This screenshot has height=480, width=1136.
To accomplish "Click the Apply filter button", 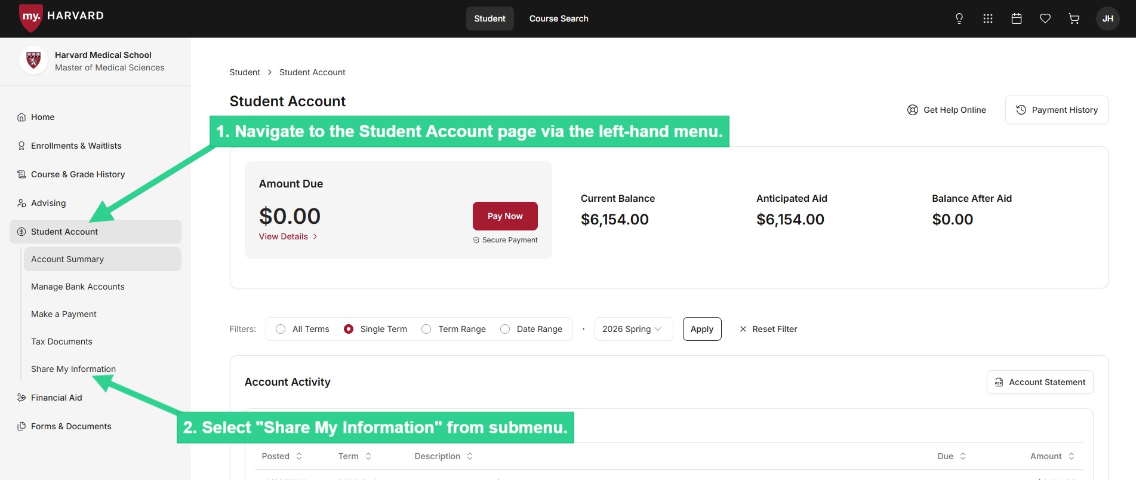I will (702, 329).
